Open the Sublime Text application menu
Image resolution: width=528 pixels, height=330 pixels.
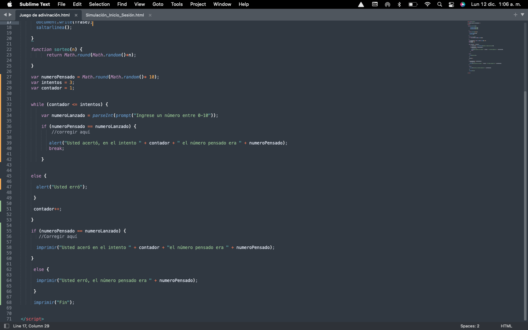(x=34, y=4)
